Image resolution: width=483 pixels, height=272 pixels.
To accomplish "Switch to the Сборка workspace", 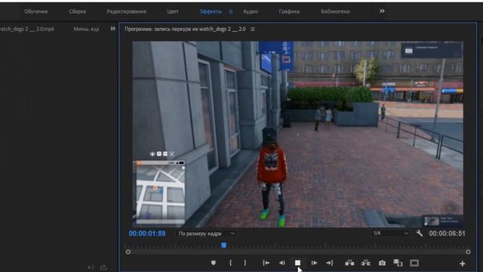I will (77, 11).
